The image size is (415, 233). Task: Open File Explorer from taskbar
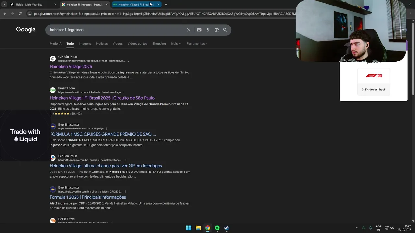[x=198, y=228]
